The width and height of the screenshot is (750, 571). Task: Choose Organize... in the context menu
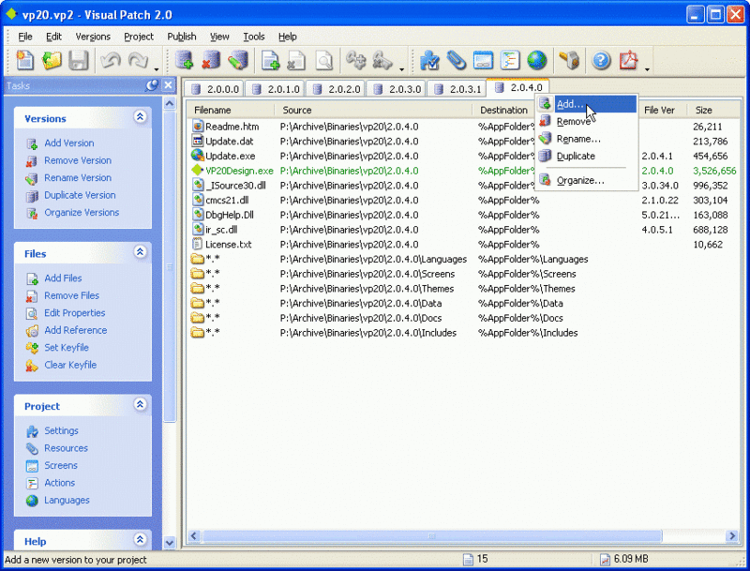tap(587, 180)
